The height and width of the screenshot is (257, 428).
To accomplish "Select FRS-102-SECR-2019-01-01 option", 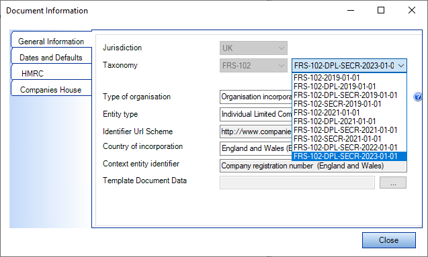I will 349,104.
